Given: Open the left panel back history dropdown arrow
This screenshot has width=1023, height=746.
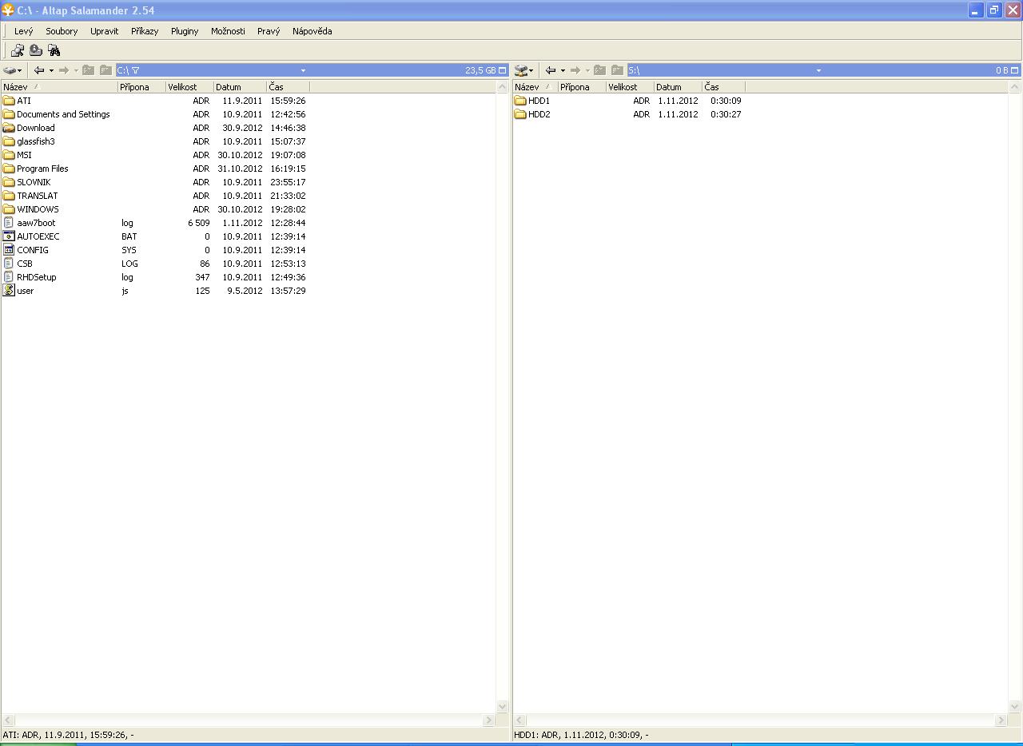Looking at the screenshot, I should tap(51, 70).
